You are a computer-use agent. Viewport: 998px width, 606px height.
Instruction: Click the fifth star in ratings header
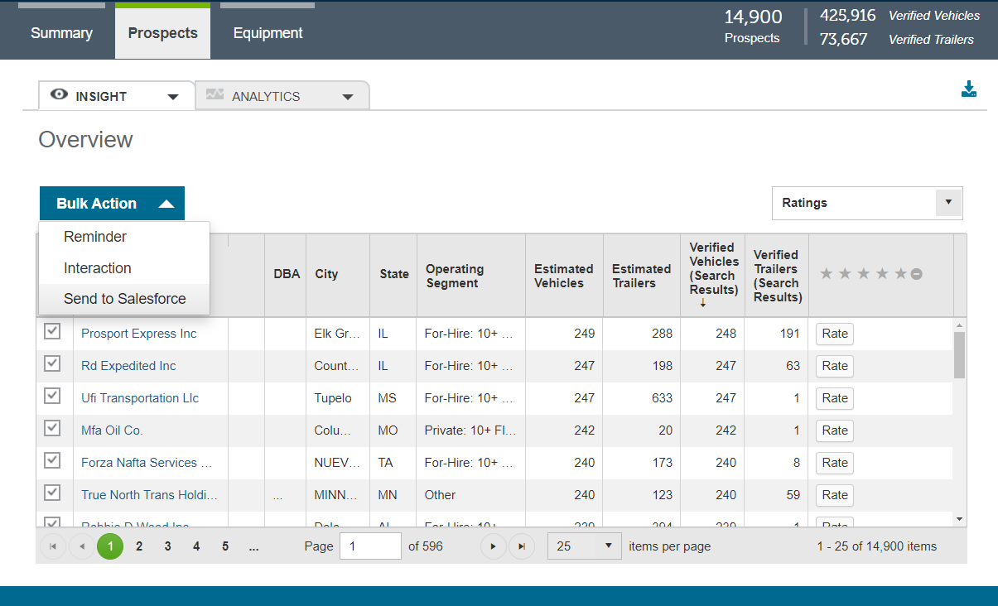tap(900, 274)
